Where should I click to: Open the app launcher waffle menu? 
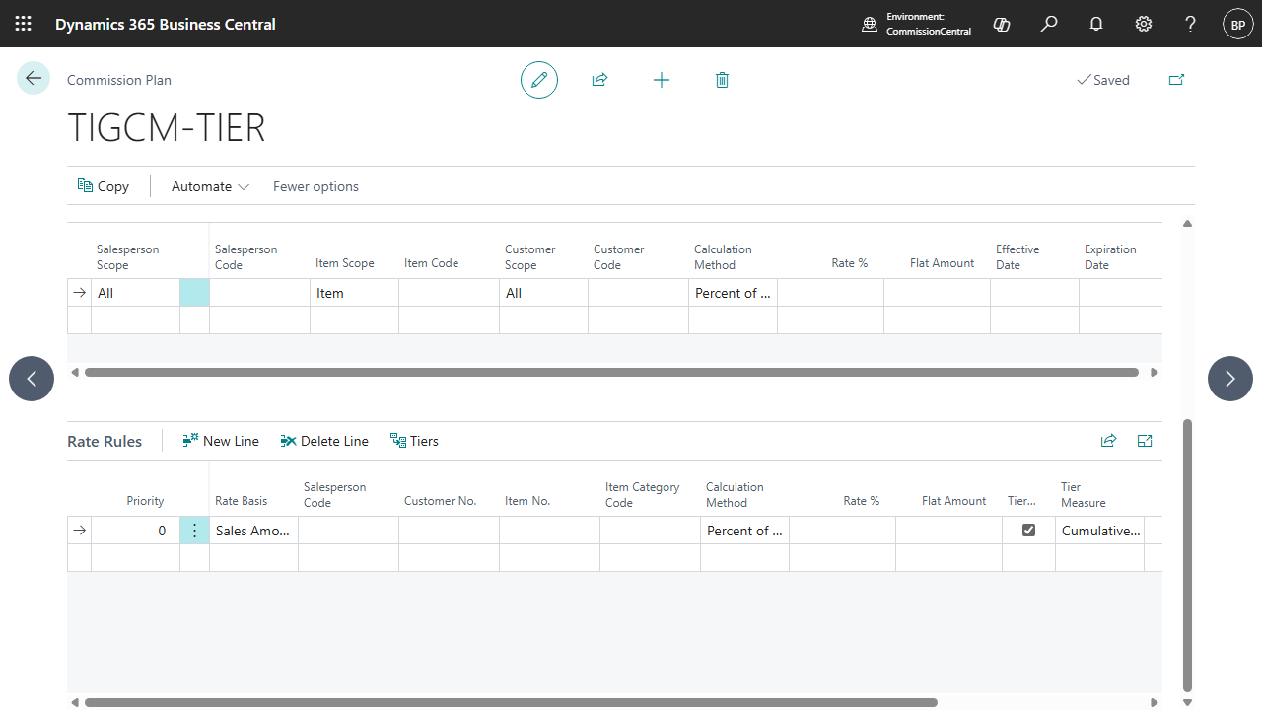pyautogui.click(x=24, y=24)
